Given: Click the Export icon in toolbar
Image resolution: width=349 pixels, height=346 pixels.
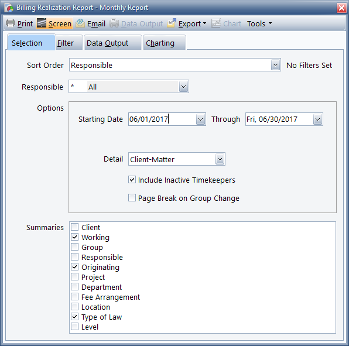Looking at the screenshot, I should click(172, 23).
